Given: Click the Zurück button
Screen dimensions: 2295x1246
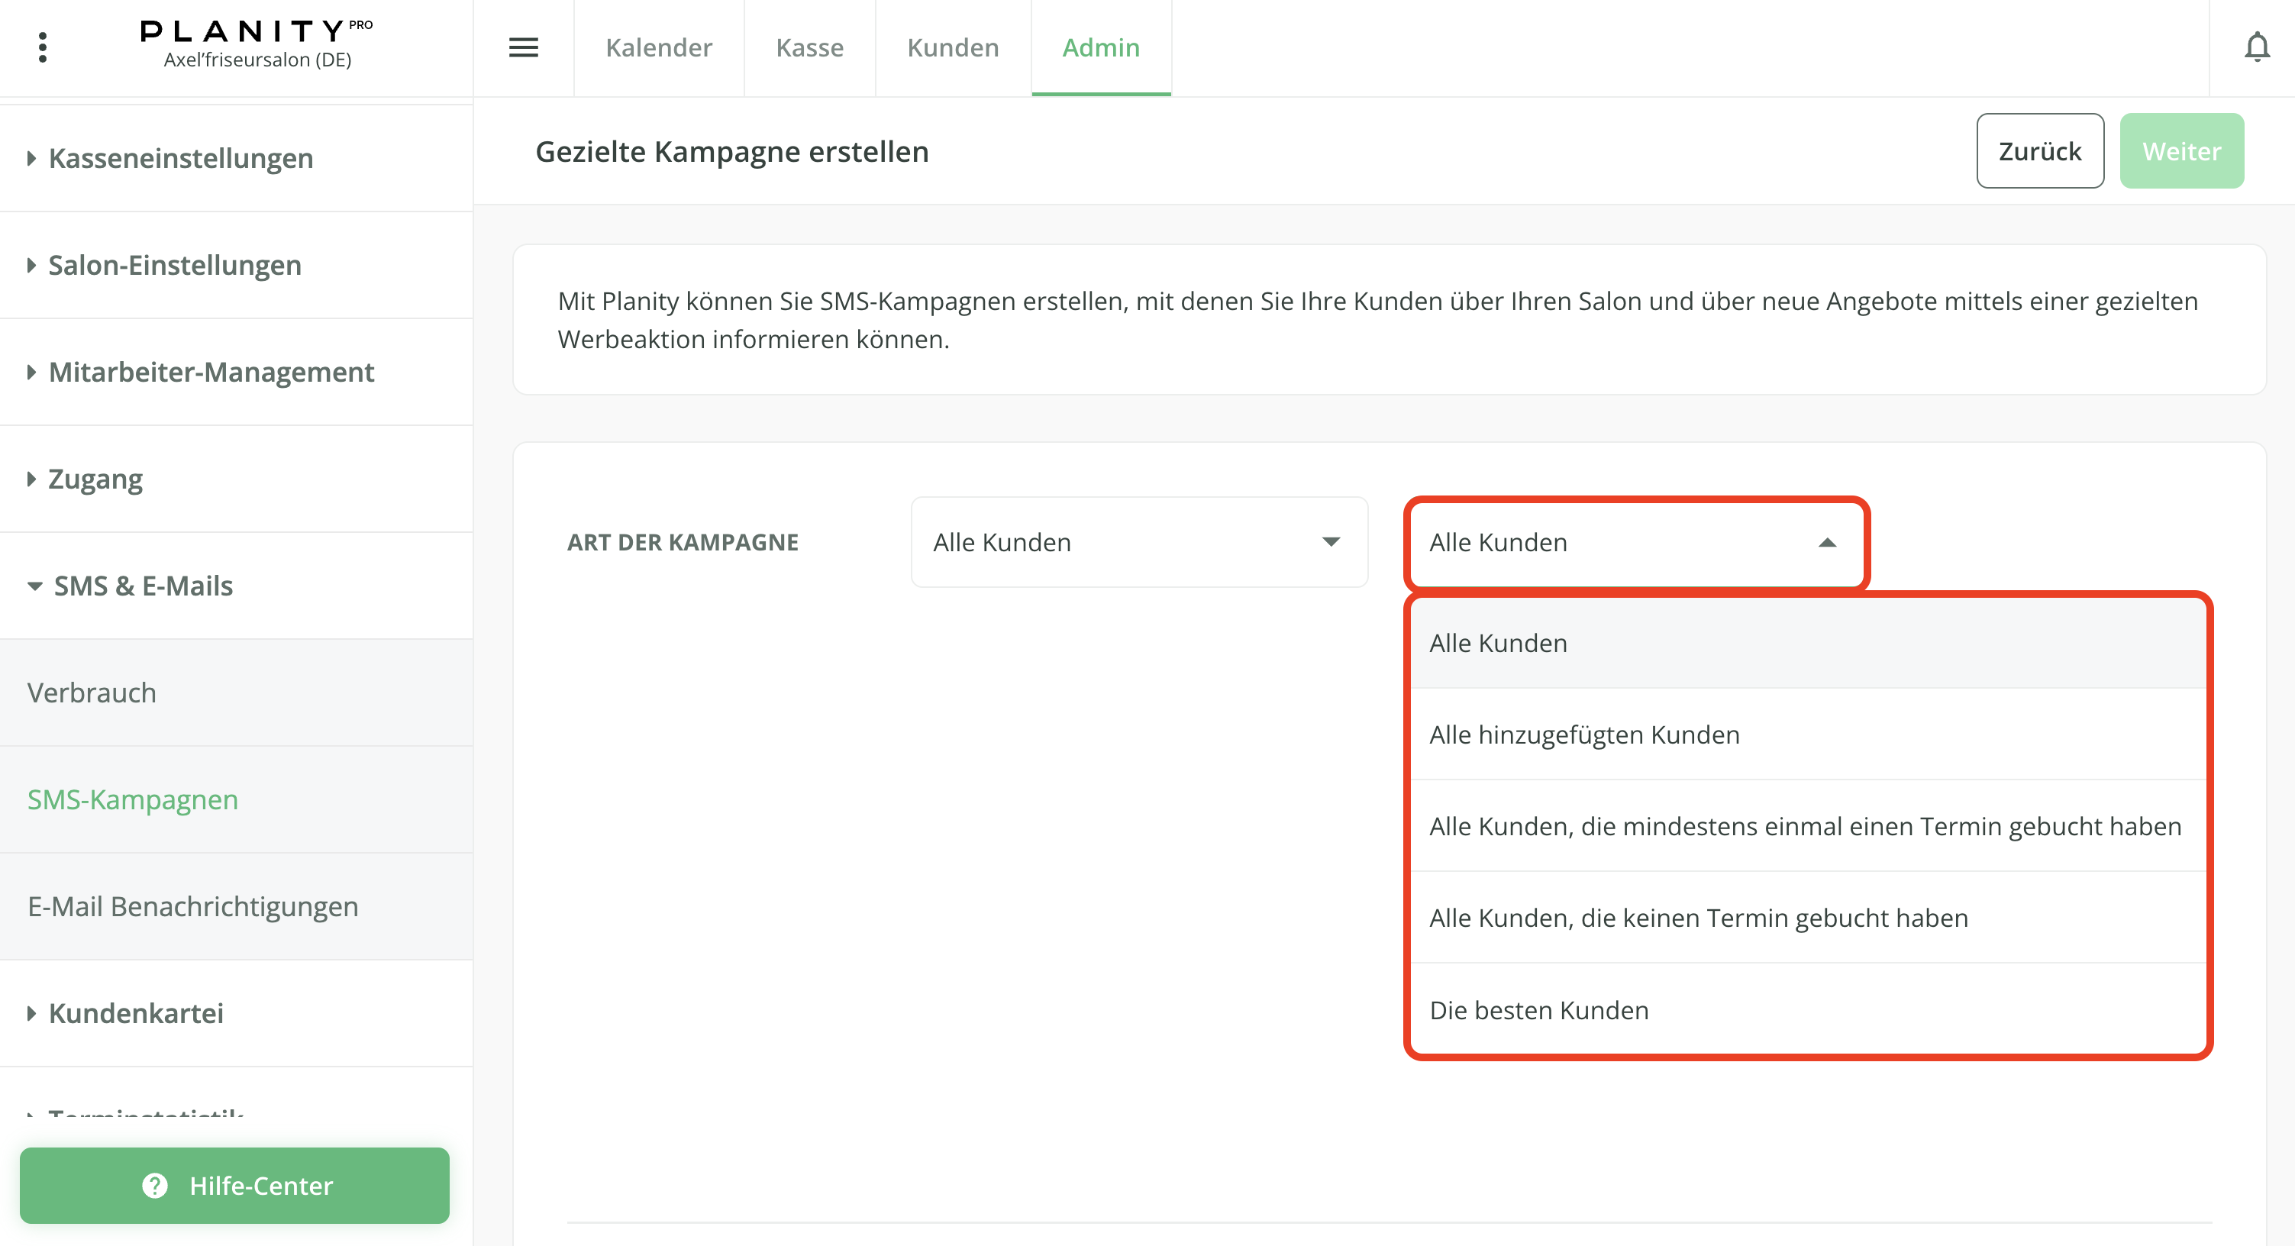Looking at the screenshot, I should point(2039,151).
